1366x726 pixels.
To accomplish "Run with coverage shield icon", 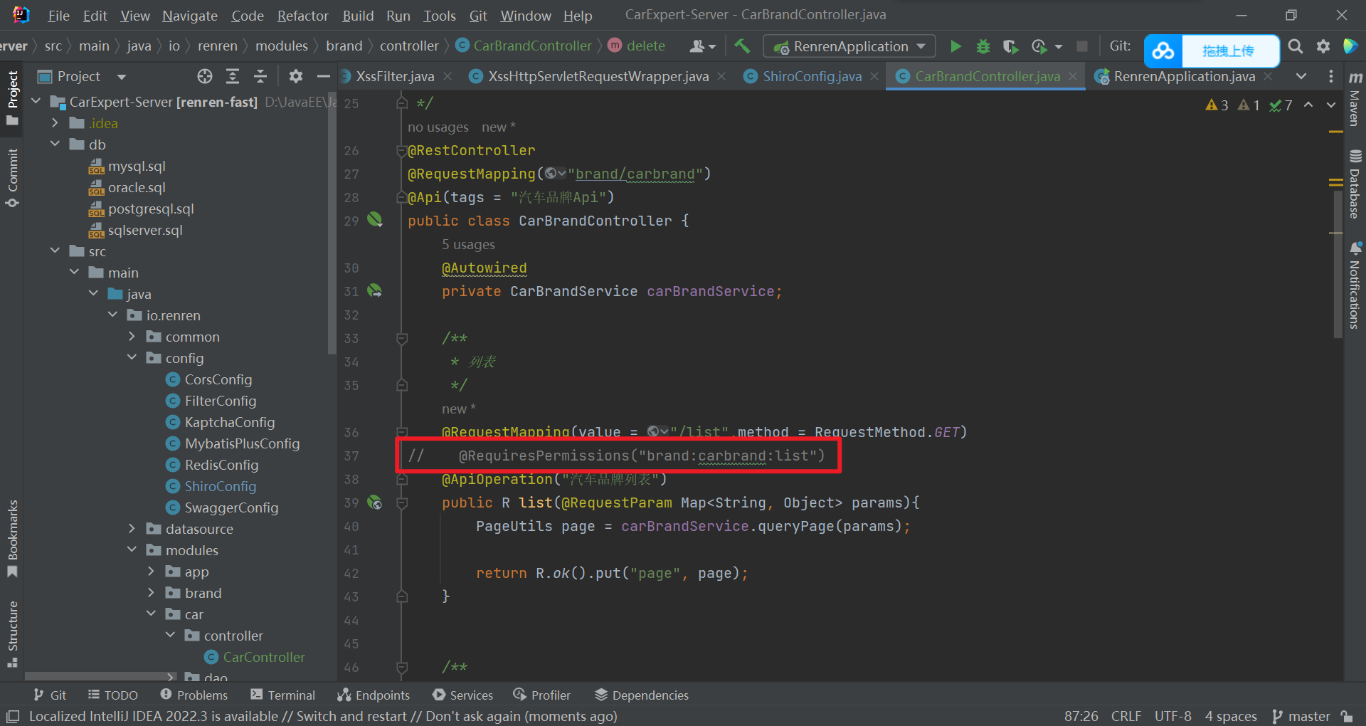I will [1010, 46].
